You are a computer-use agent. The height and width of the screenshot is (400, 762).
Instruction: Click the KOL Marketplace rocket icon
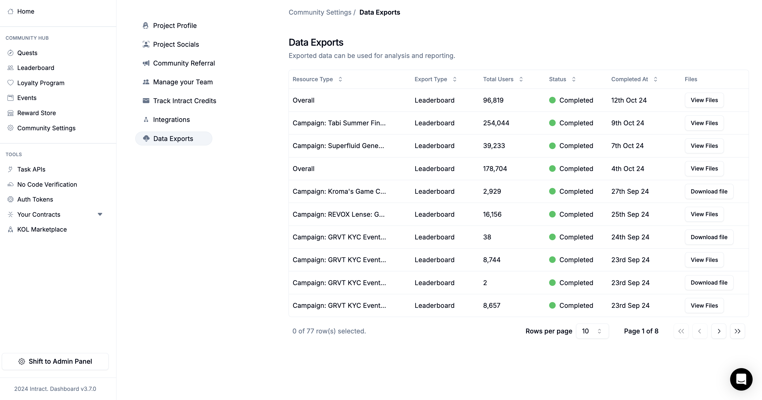tap(10, 230)
